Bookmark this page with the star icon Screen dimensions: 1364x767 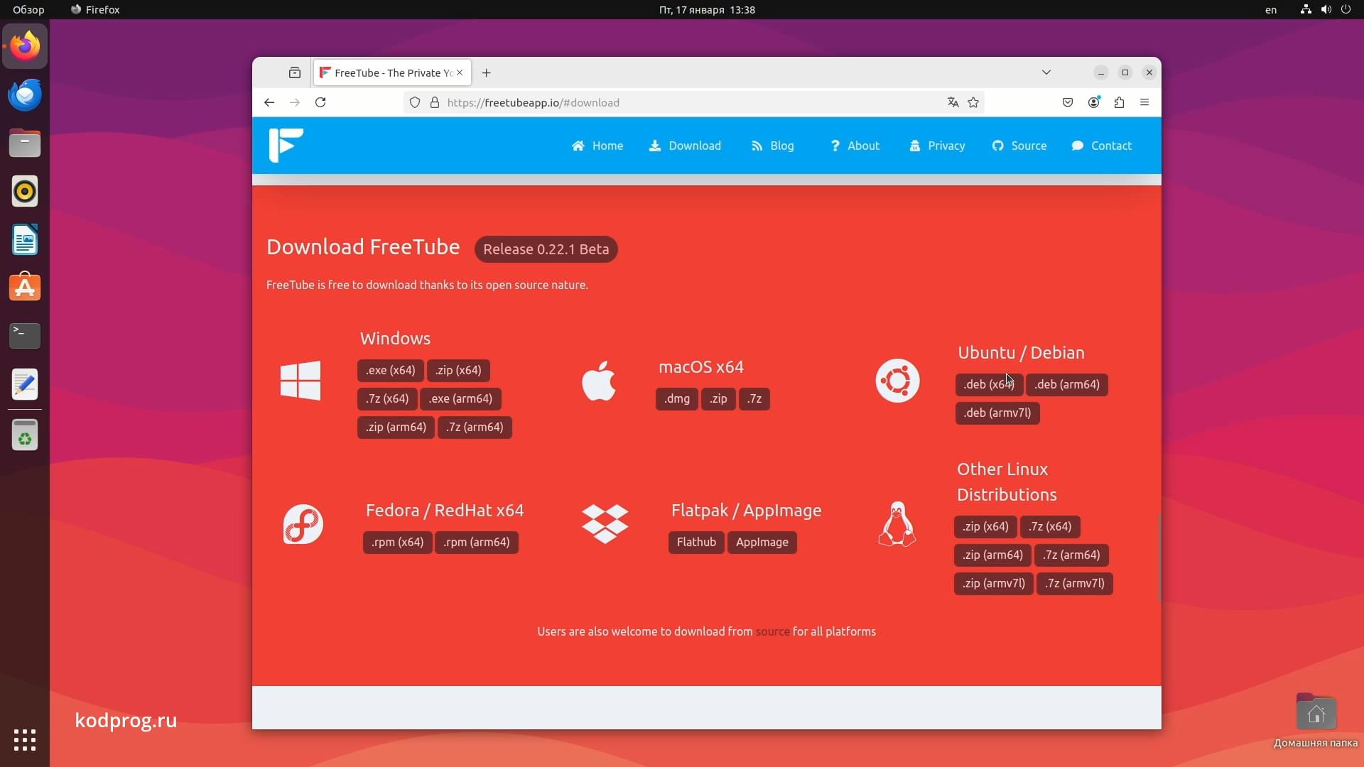tap(973, 102)
